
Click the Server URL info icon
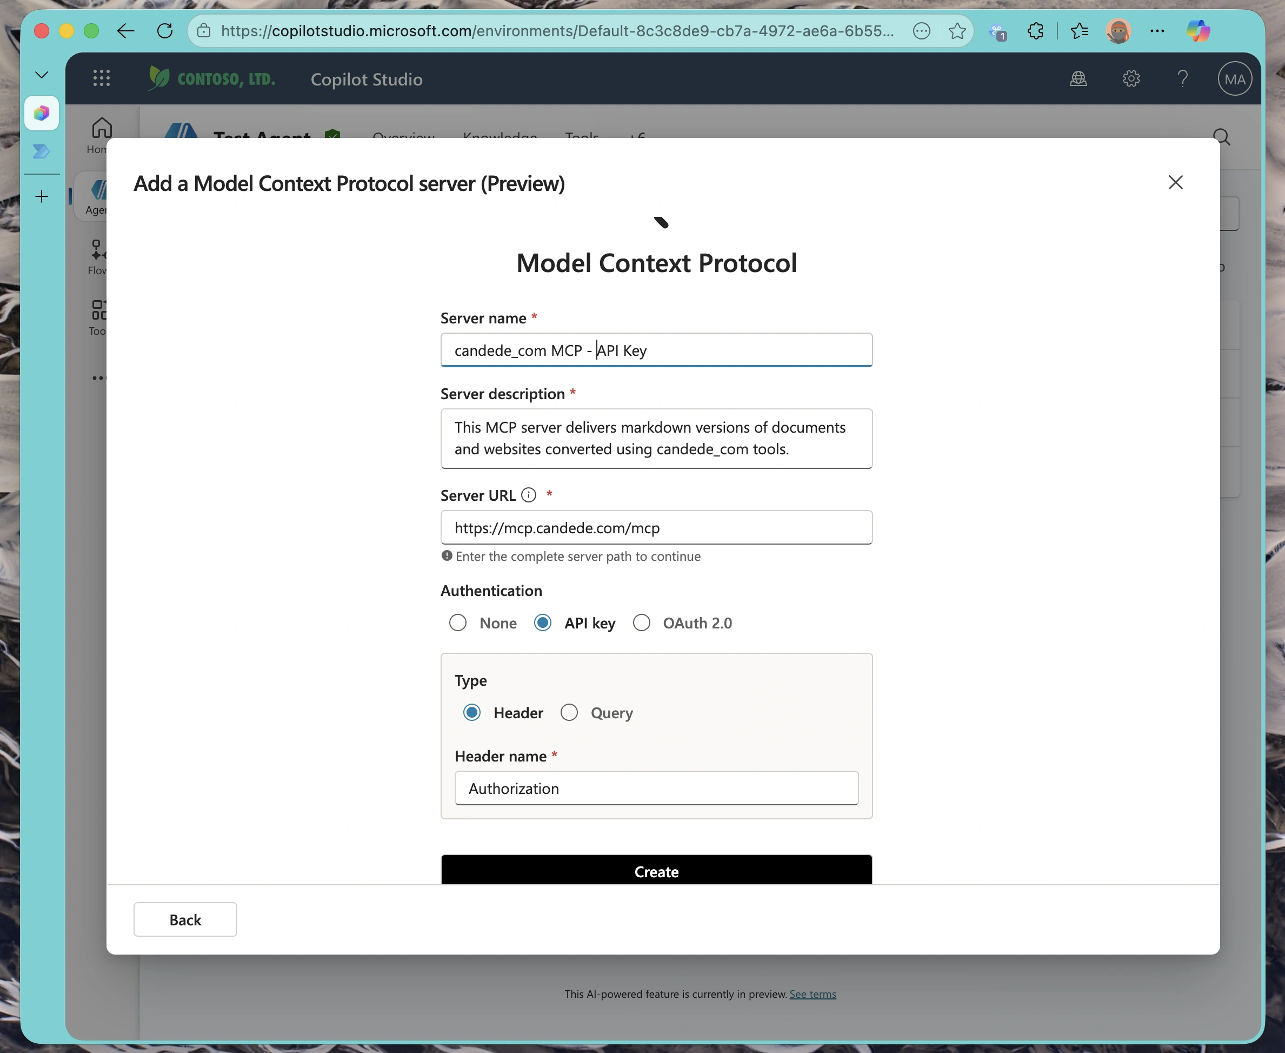pyautogui.click(x=529, y=495)
